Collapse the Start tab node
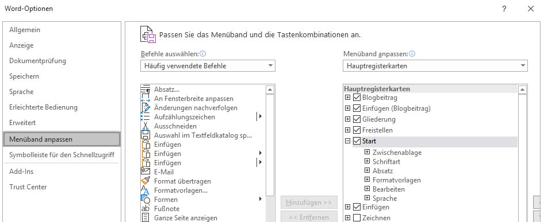 [x=348, y=141]
